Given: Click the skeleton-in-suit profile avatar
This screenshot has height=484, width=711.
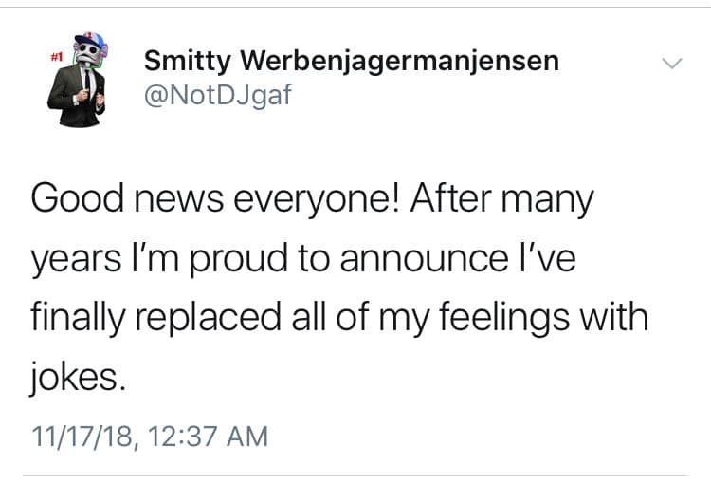Looking at the screenshot, I should (x=77, y=80).
